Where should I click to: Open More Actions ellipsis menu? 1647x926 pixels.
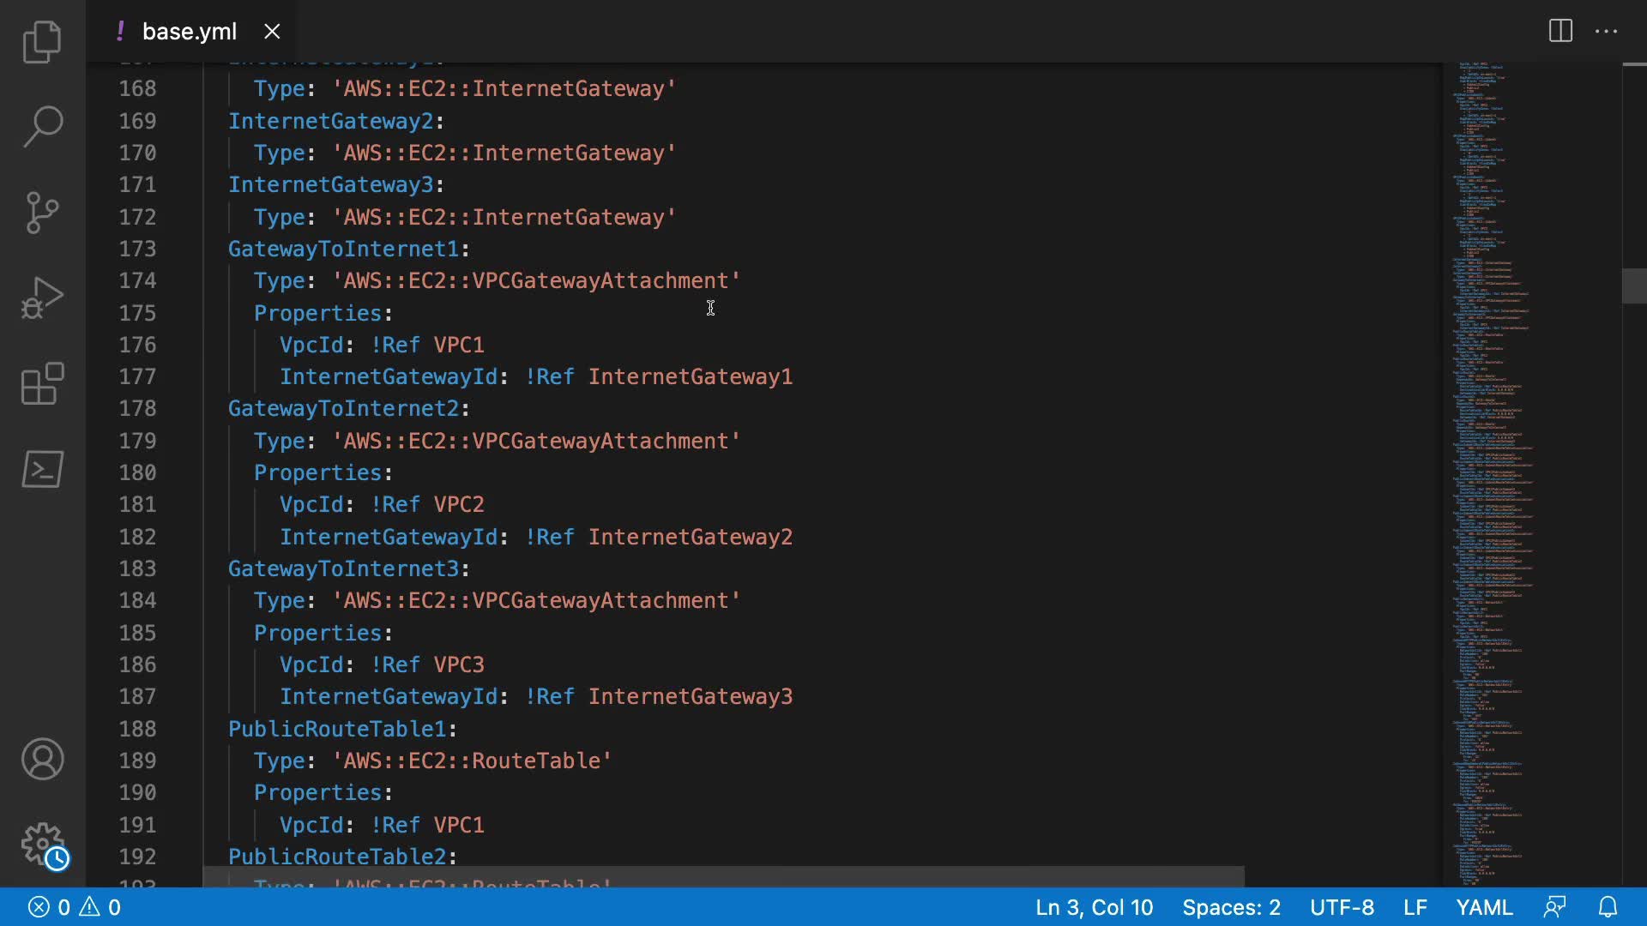pos(1606,31)
